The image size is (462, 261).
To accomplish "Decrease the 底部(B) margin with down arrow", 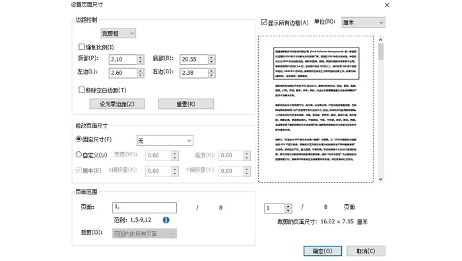I will 212,62.
